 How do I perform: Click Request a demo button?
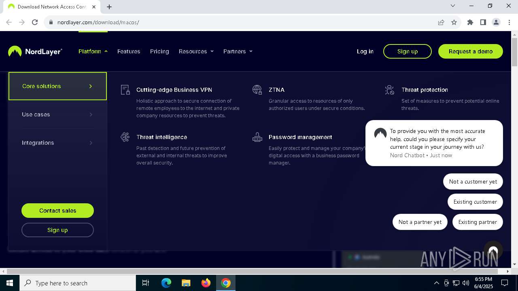[471, 51]
